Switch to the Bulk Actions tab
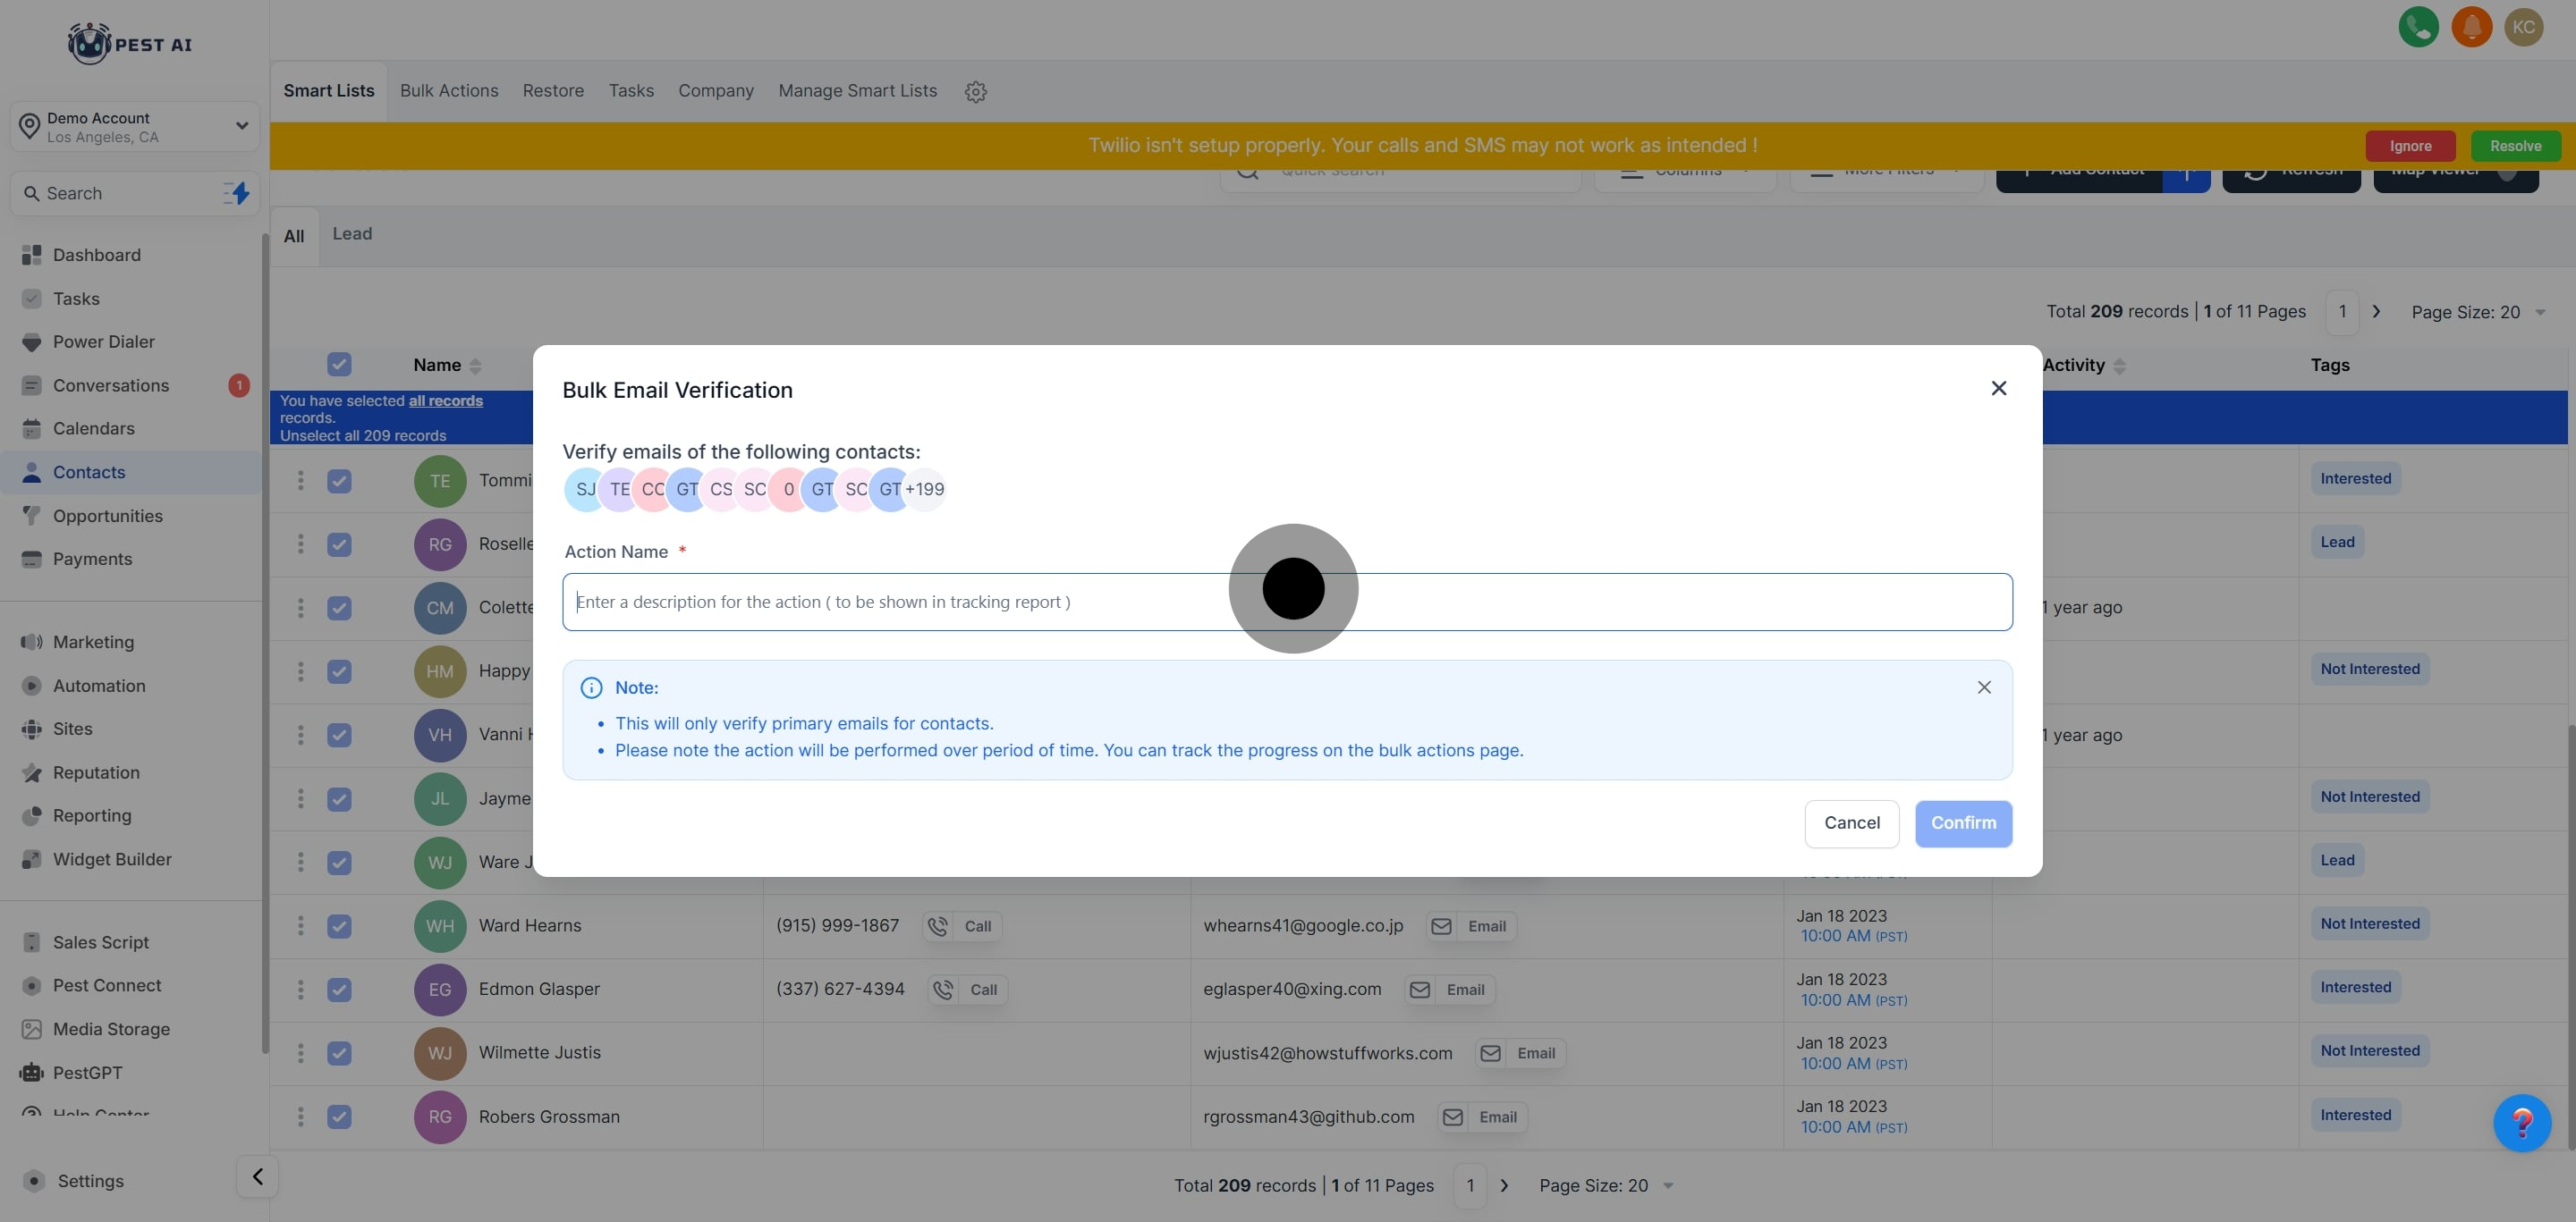Image resolution: width=2576 pixels, height=1222 pixels. (x=449, y=91)
